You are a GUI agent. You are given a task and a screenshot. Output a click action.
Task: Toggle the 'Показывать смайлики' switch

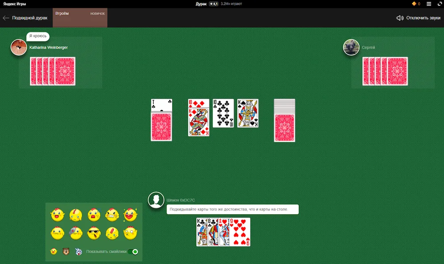point(133,252)
